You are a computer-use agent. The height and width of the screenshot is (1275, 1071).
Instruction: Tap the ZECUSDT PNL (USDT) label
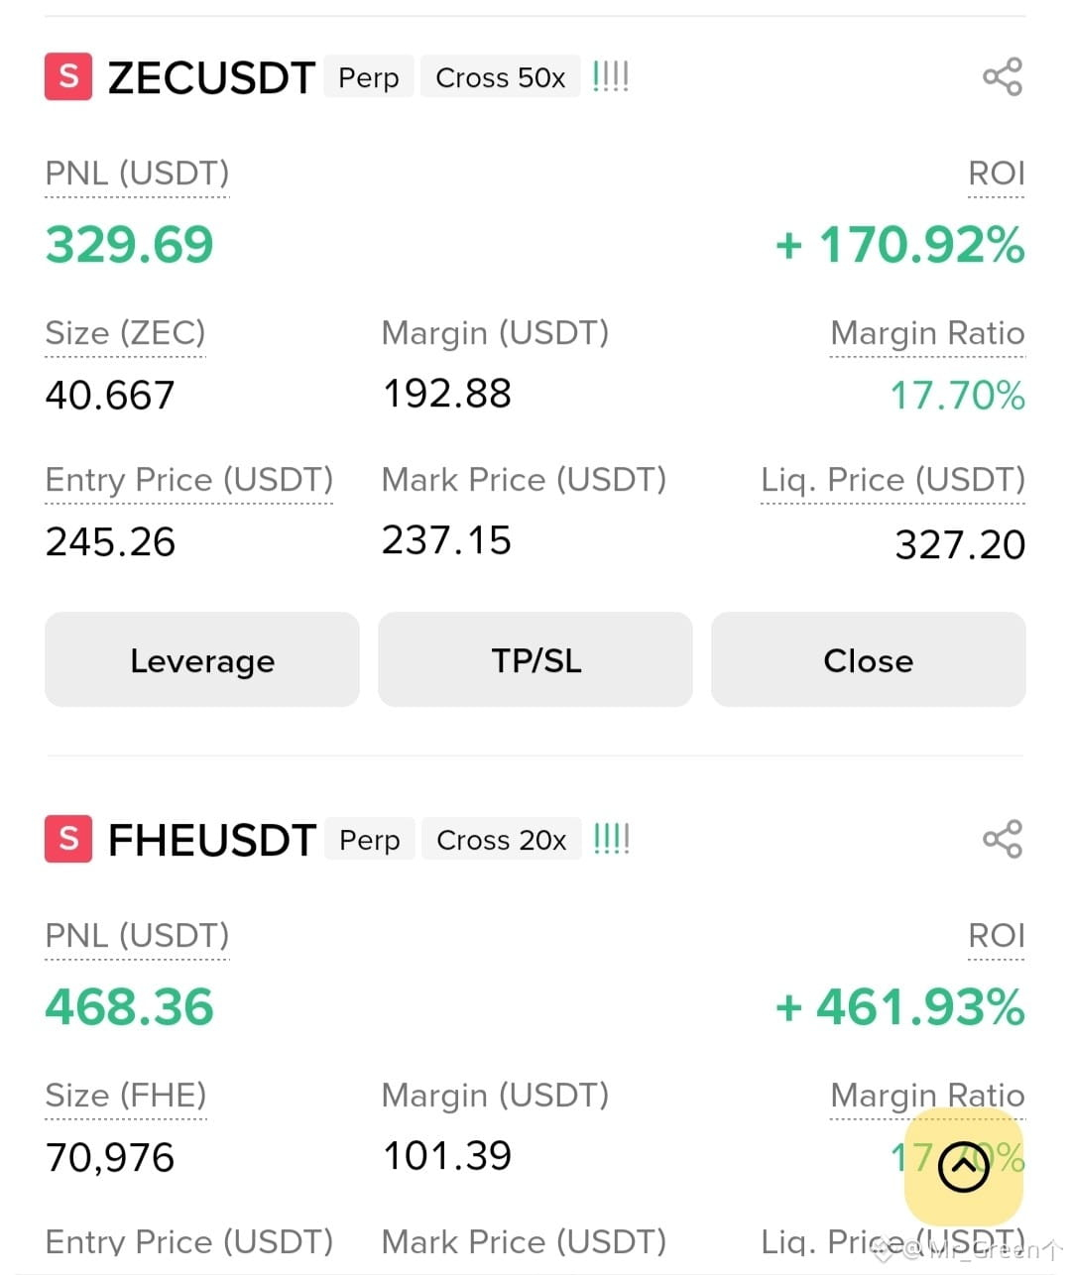[137, 174]
